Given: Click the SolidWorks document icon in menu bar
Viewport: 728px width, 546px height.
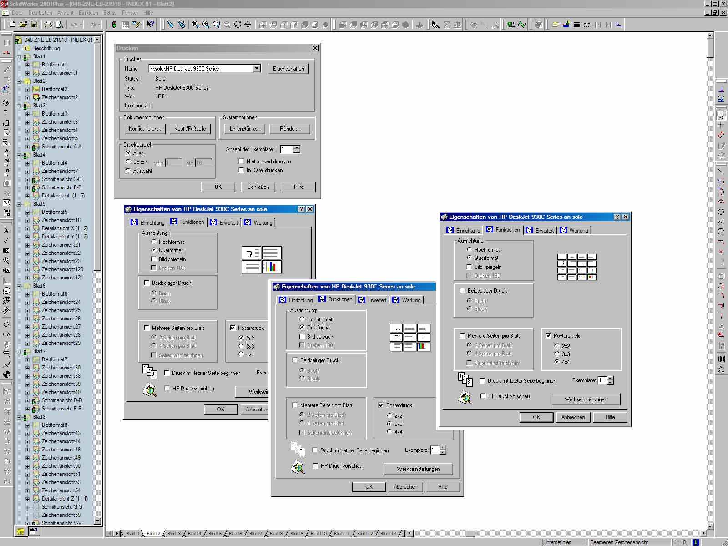Looking at the screenshot, I should point(5,13).
